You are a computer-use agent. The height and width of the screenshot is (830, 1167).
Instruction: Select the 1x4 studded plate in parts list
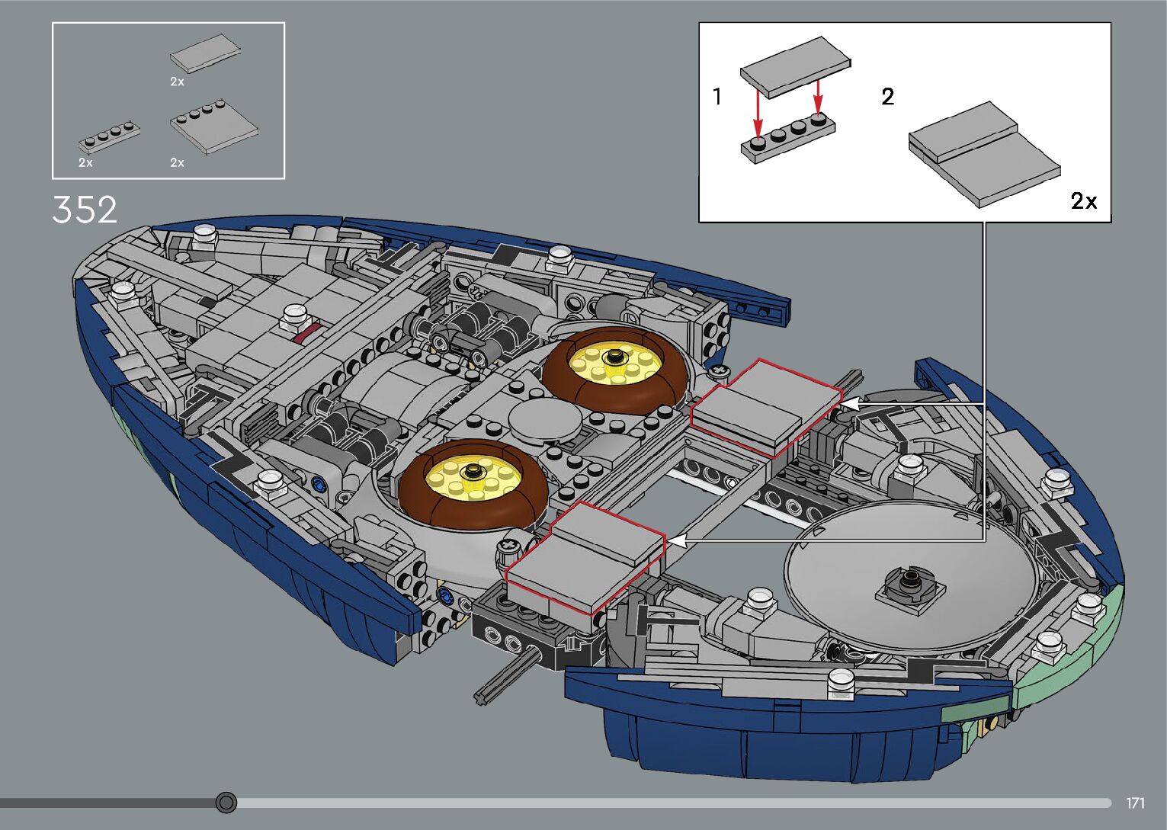pos(109,138)
